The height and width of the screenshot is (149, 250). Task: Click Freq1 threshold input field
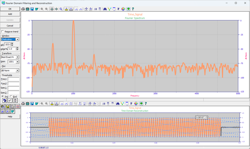[x=14, y=79]
